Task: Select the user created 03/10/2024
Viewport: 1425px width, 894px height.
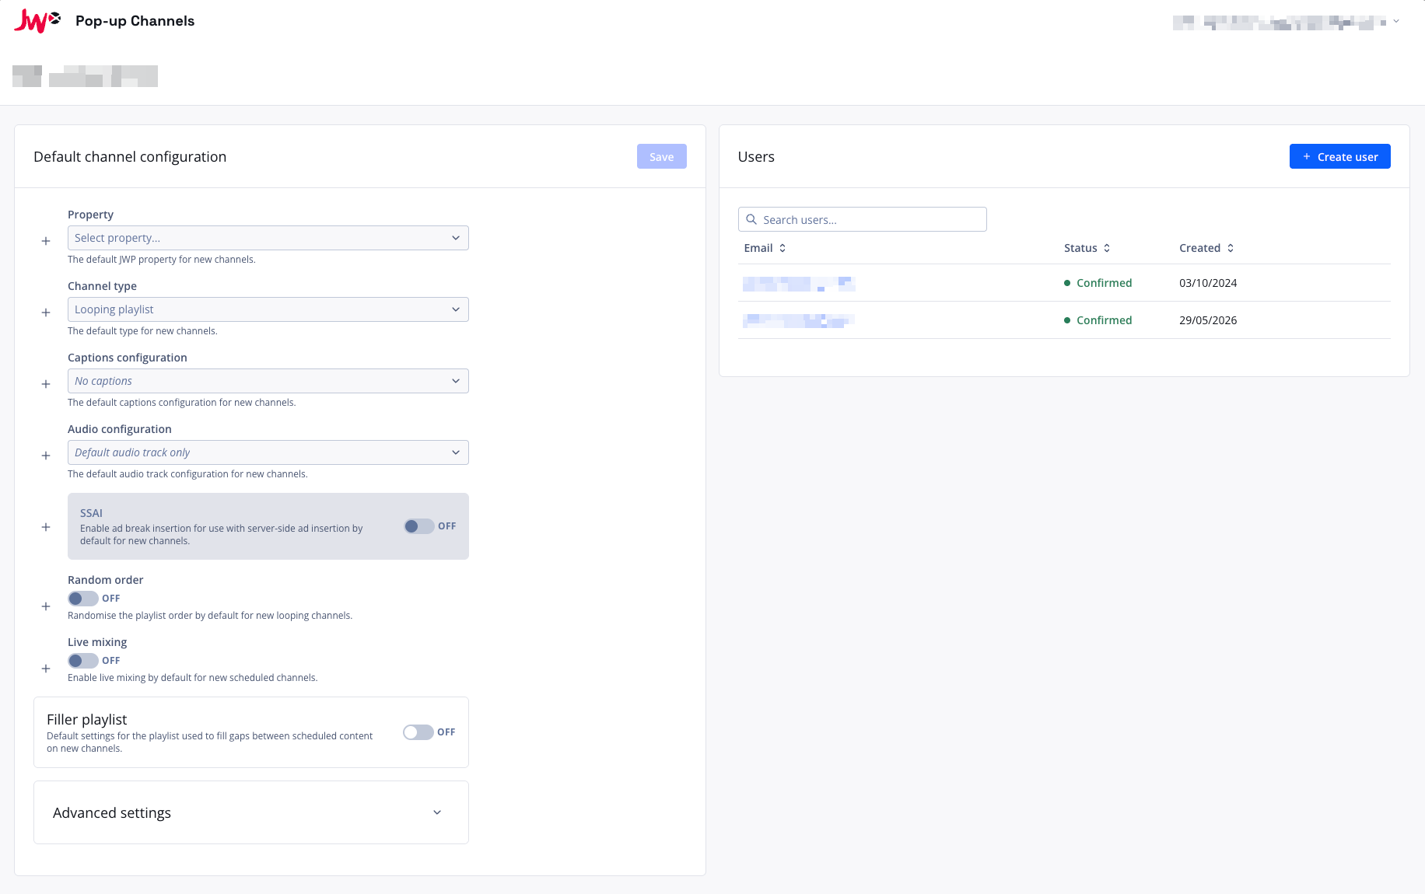Action: [1065, 283]
